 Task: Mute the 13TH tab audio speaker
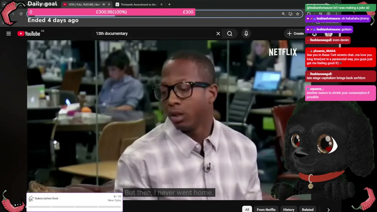(x=103, y=4)
